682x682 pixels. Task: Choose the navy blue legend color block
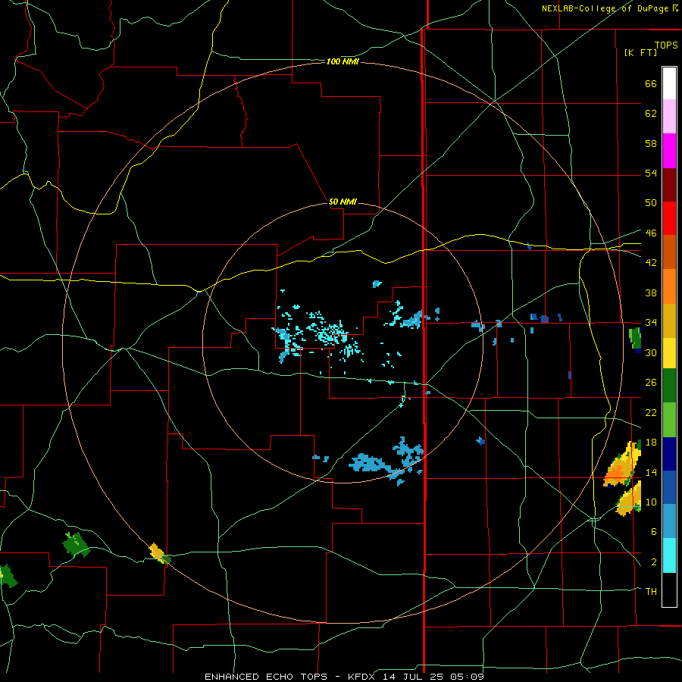(x=669, y=454)
